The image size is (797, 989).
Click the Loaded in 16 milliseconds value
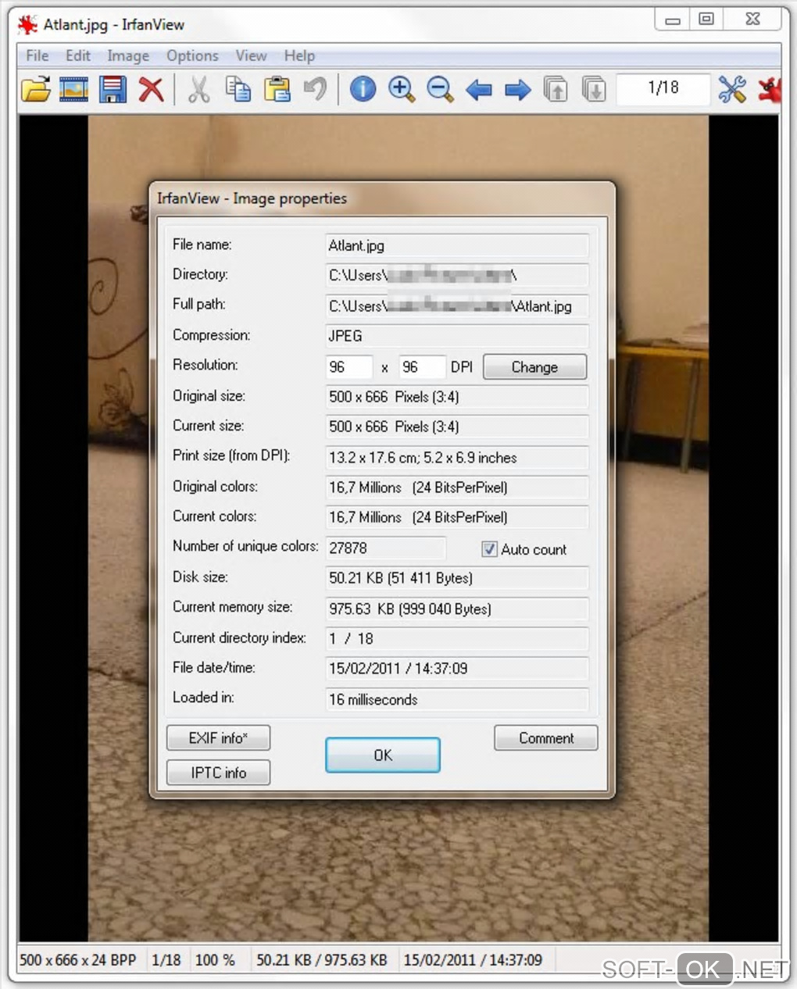456,699
